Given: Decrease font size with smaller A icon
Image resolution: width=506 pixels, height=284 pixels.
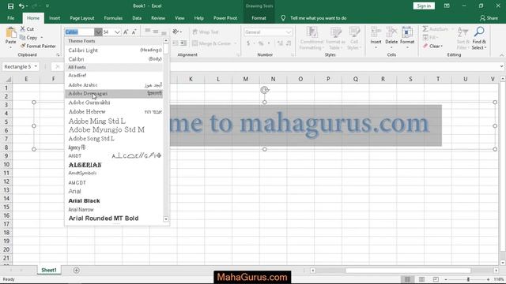Looking at the screenshot, I should 134,32.
